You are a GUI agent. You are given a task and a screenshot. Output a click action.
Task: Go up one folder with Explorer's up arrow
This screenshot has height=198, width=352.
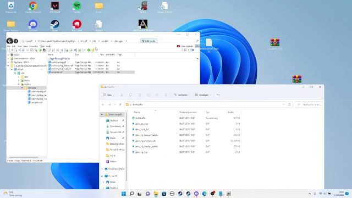[120, 105]
